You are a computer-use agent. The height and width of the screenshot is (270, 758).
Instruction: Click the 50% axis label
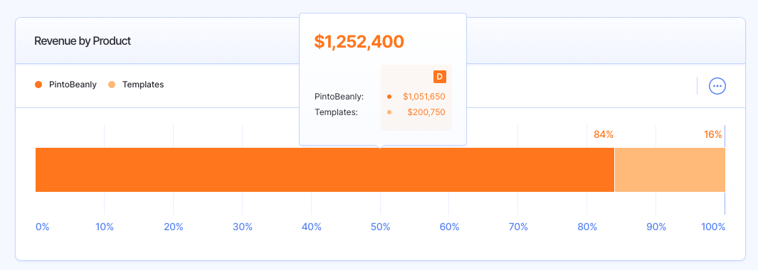(381, 227)
